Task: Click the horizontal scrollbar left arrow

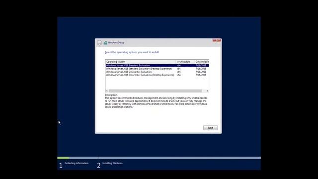Action: (107, 91)
